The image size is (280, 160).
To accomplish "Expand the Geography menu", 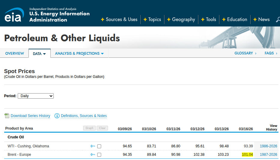I will 181,19.
